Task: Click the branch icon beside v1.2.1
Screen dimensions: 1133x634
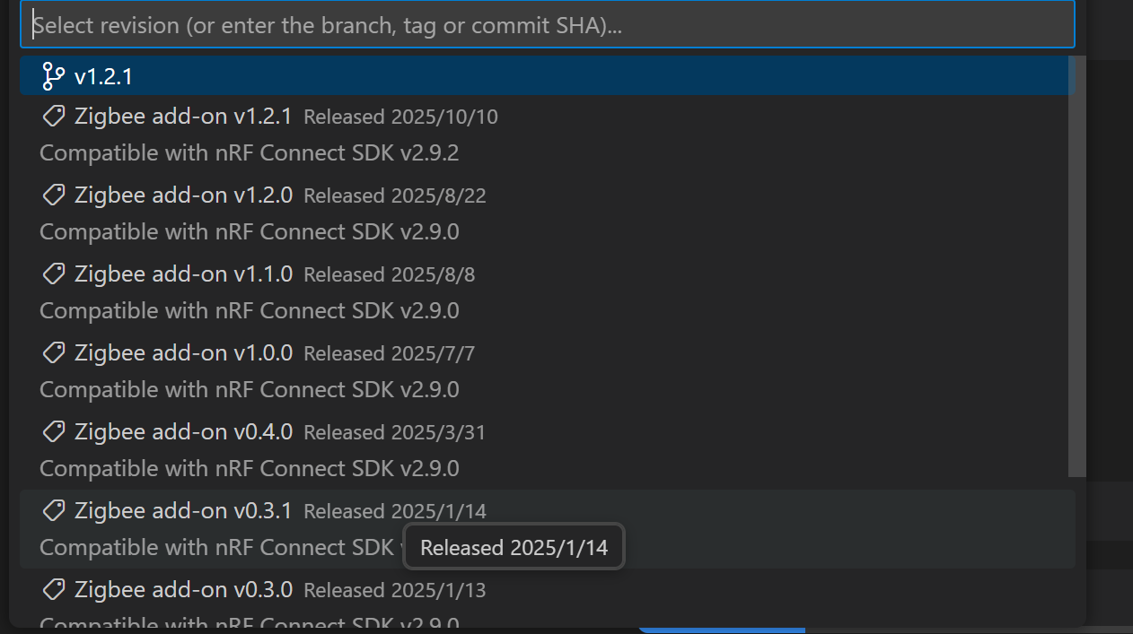Action: 53,76
